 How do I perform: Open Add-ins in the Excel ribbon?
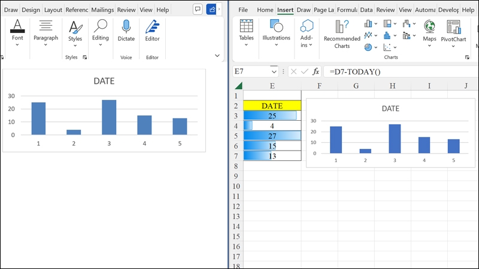click(307, 33)
